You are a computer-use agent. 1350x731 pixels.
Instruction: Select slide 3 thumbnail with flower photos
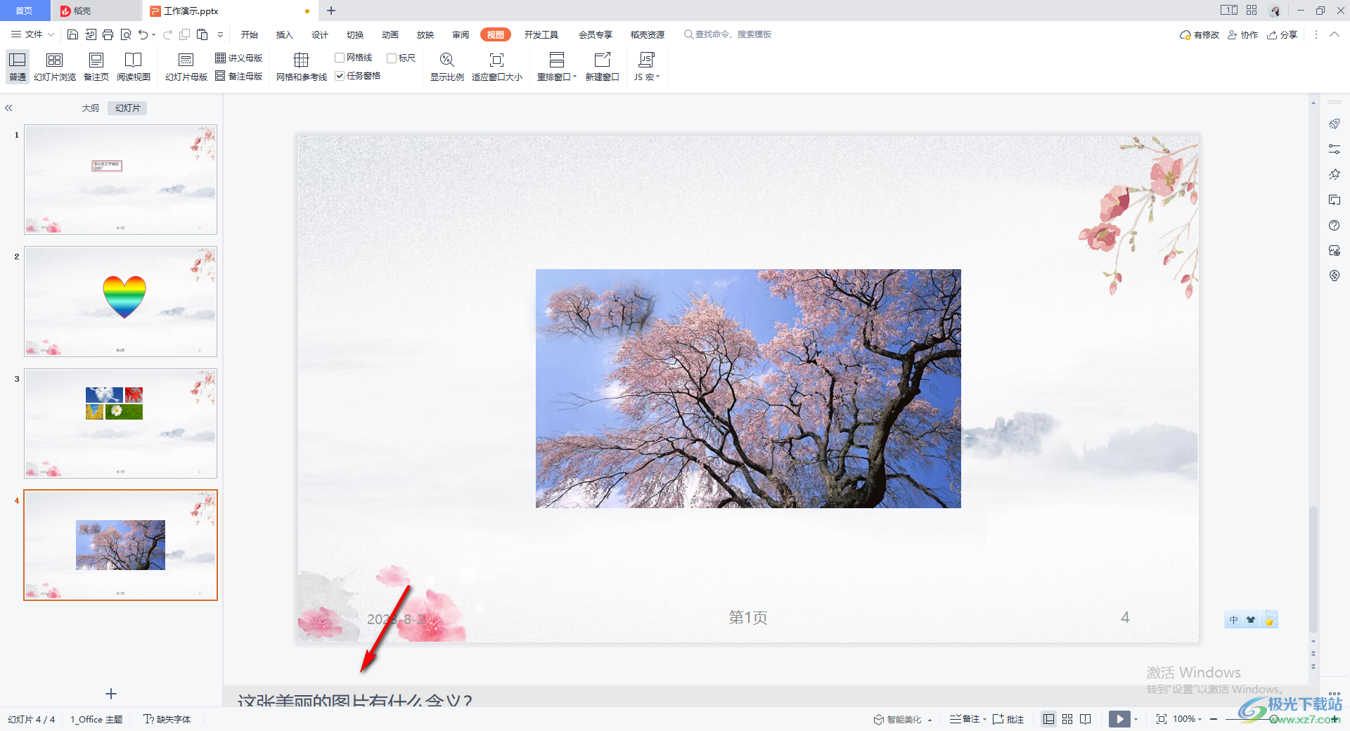[x=120, y=423]
